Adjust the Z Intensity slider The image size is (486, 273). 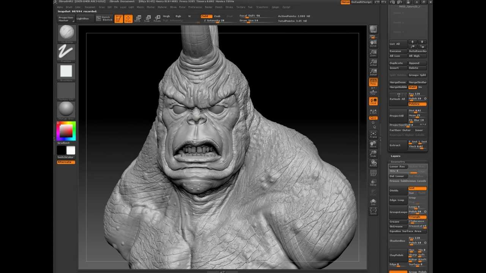tap(219, 20)
